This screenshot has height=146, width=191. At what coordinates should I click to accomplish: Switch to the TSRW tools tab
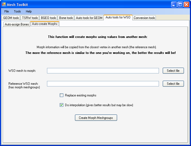click(30, 18)
